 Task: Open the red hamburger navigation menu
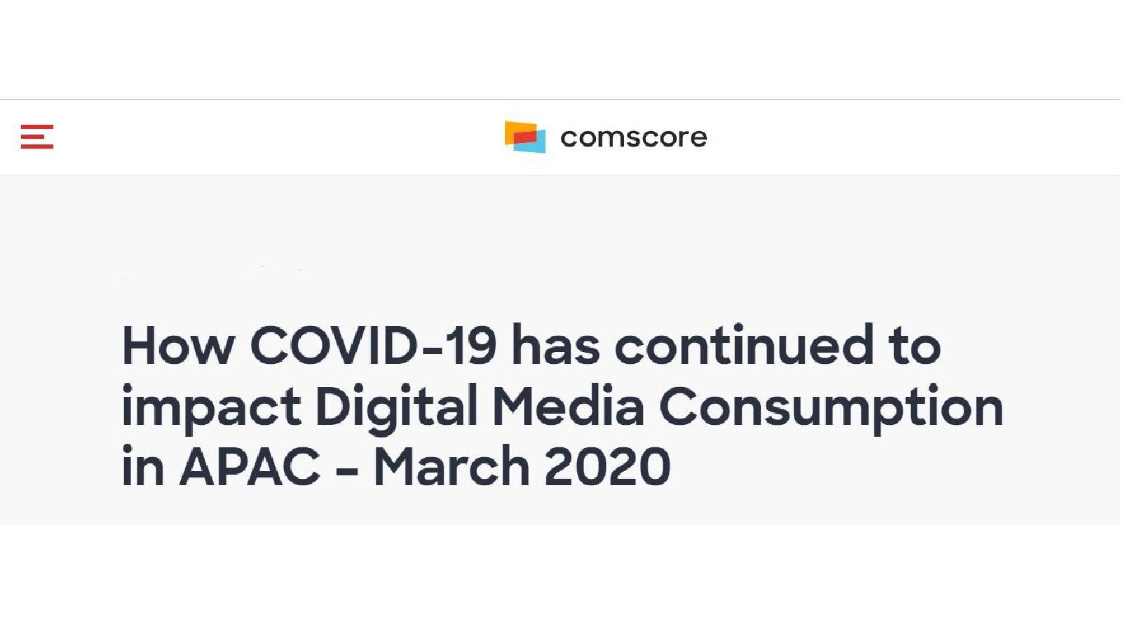(37, 137)
